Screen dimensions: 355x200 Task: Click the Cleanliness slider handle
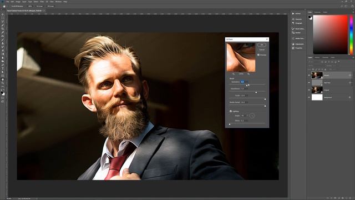(256, 92)
